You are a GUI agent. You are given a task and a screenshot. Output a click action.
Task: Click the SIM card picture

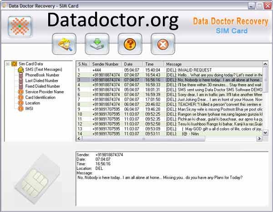(x=37, y=179)
